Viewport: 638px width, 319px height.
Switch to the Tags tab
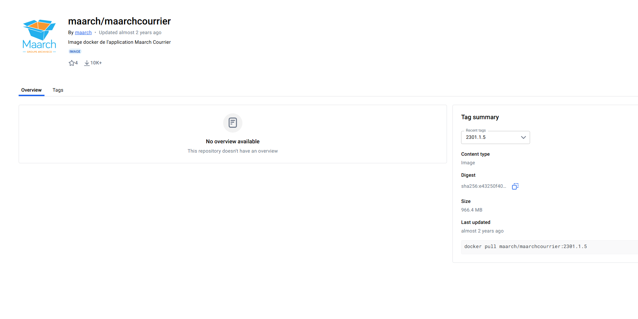[58, 90]
